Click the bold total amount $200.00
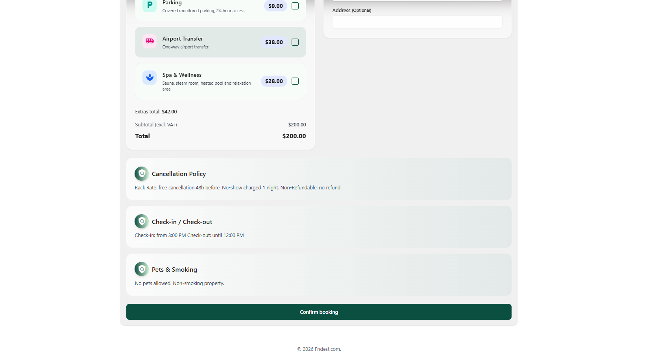 point(294,136)
